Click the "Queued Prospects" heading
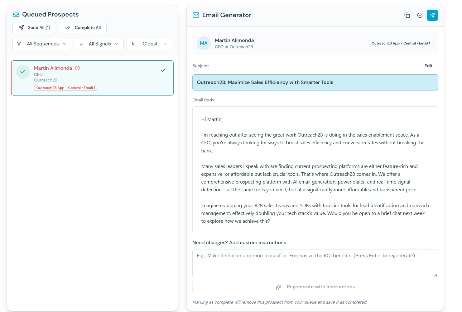The image size is (462, 312). [x=50, y=14]
